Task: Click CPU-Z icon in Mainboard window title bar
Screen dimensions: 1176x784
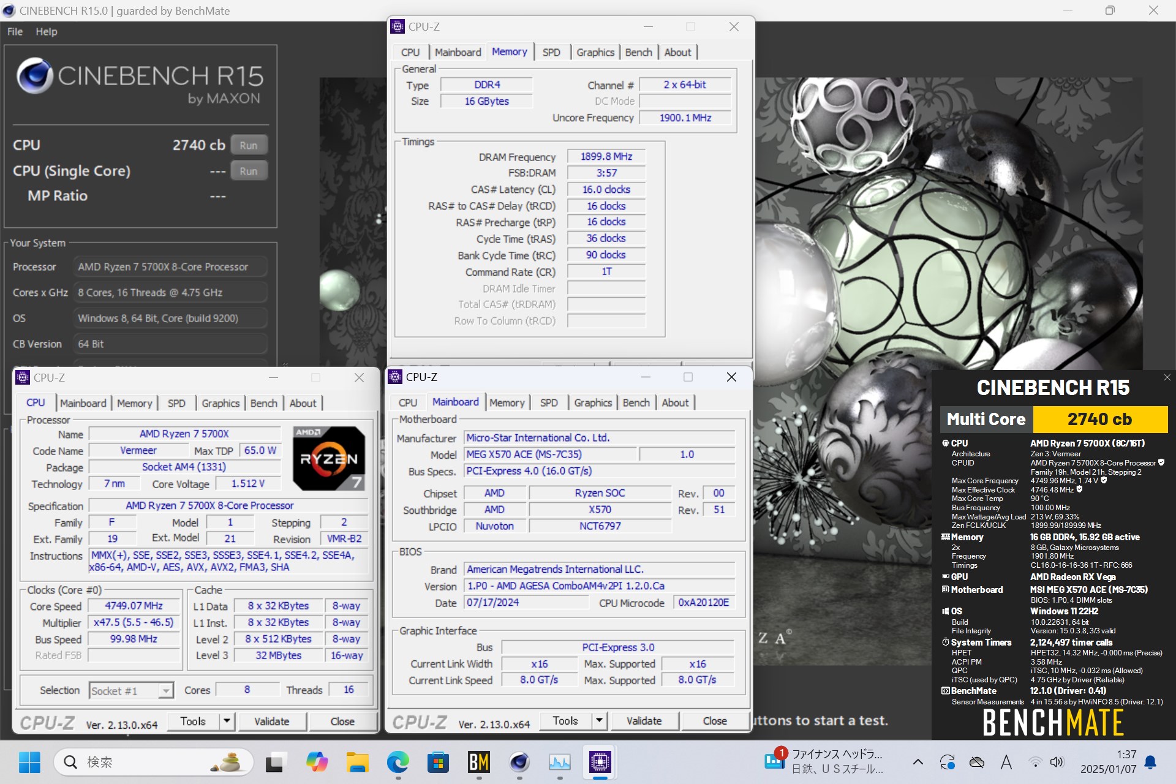Action: tap(395, 377)
